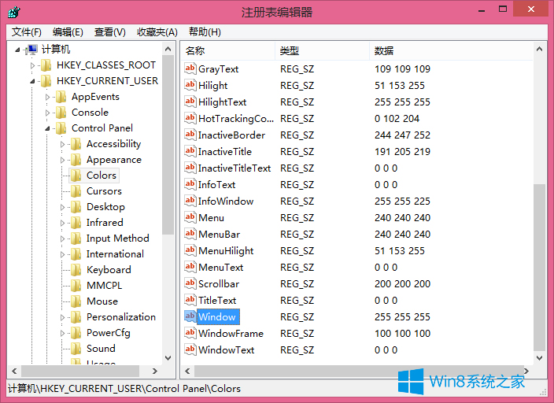Click the MenuBar value icon

[x=190, y=234]
